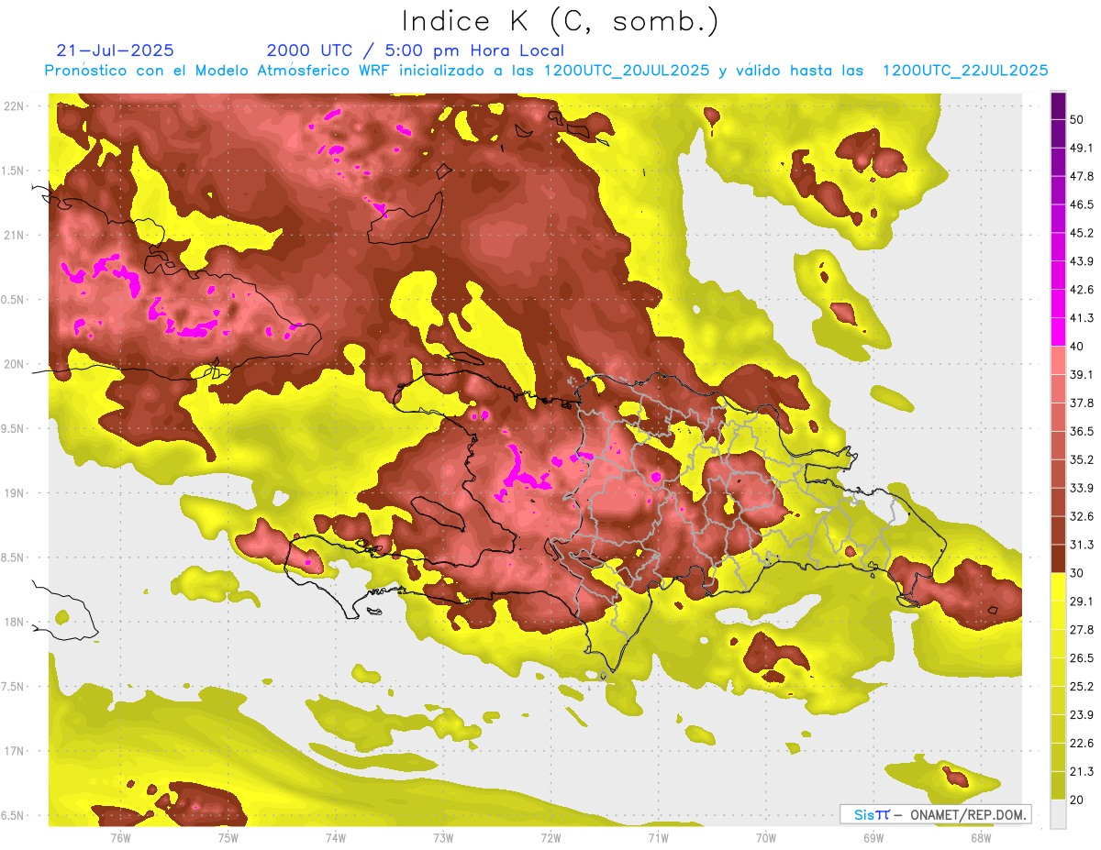Pick the olive segment between 20 and 21.3
Viewport: 1101px width, 850px height.
1058,785
